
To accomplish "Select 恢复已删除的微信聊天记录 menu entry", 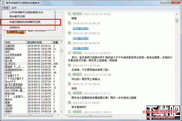I will click(x=28, y=22).
